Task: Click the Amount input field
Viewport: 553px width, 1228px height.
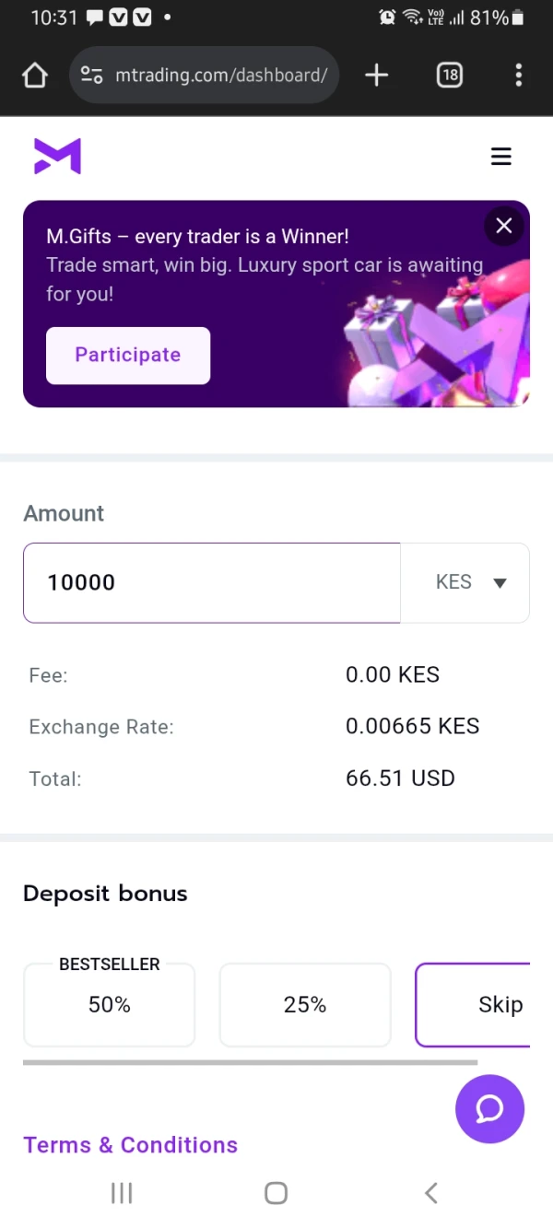Action: pyautogui.click(x=211, y=582)
